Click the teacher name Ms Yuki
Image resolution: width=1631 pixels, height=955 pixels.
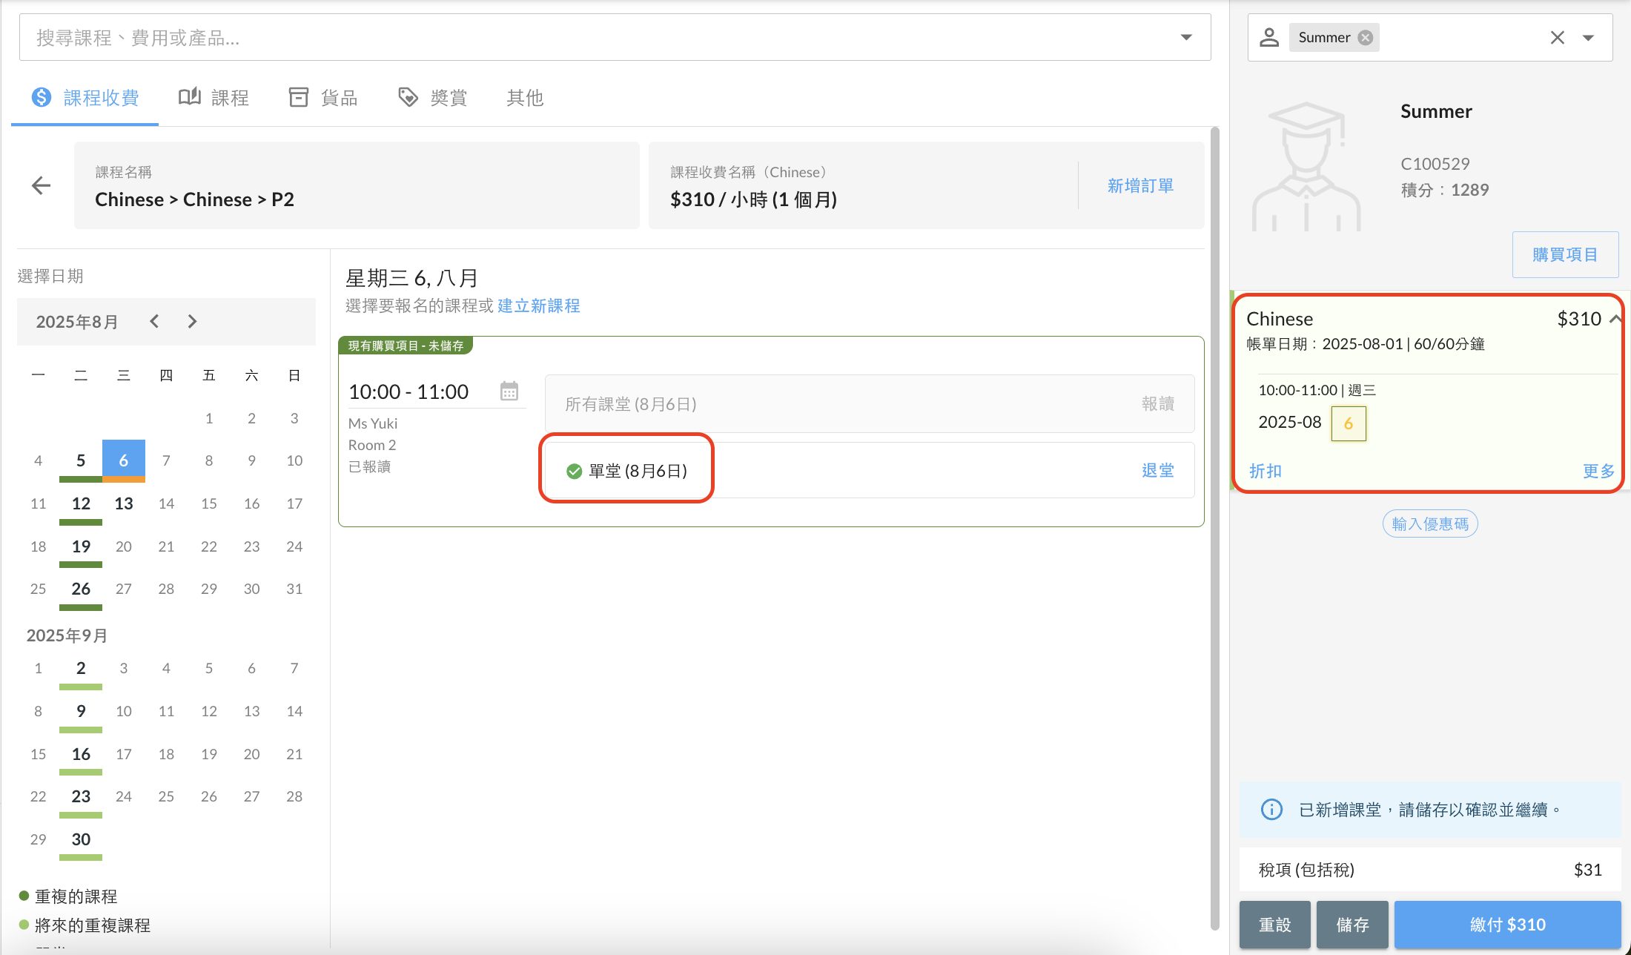[373, 423]
